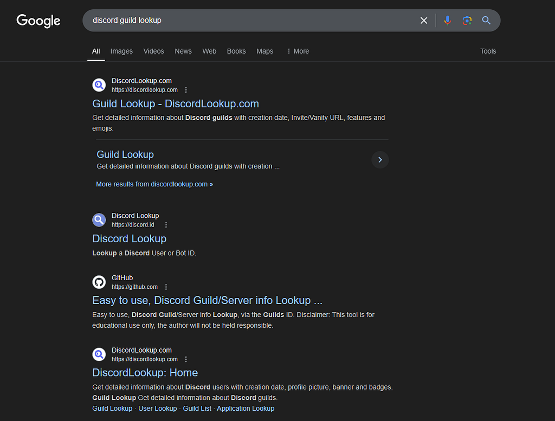Click the Guild List sublink
The width and height of the screenshot is (555, 421).
197,409
